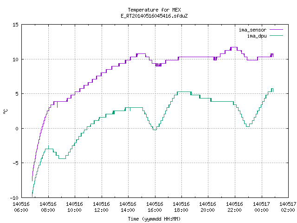
Task: Click the x-axis tick 140516 16:00
Action: 155,207
